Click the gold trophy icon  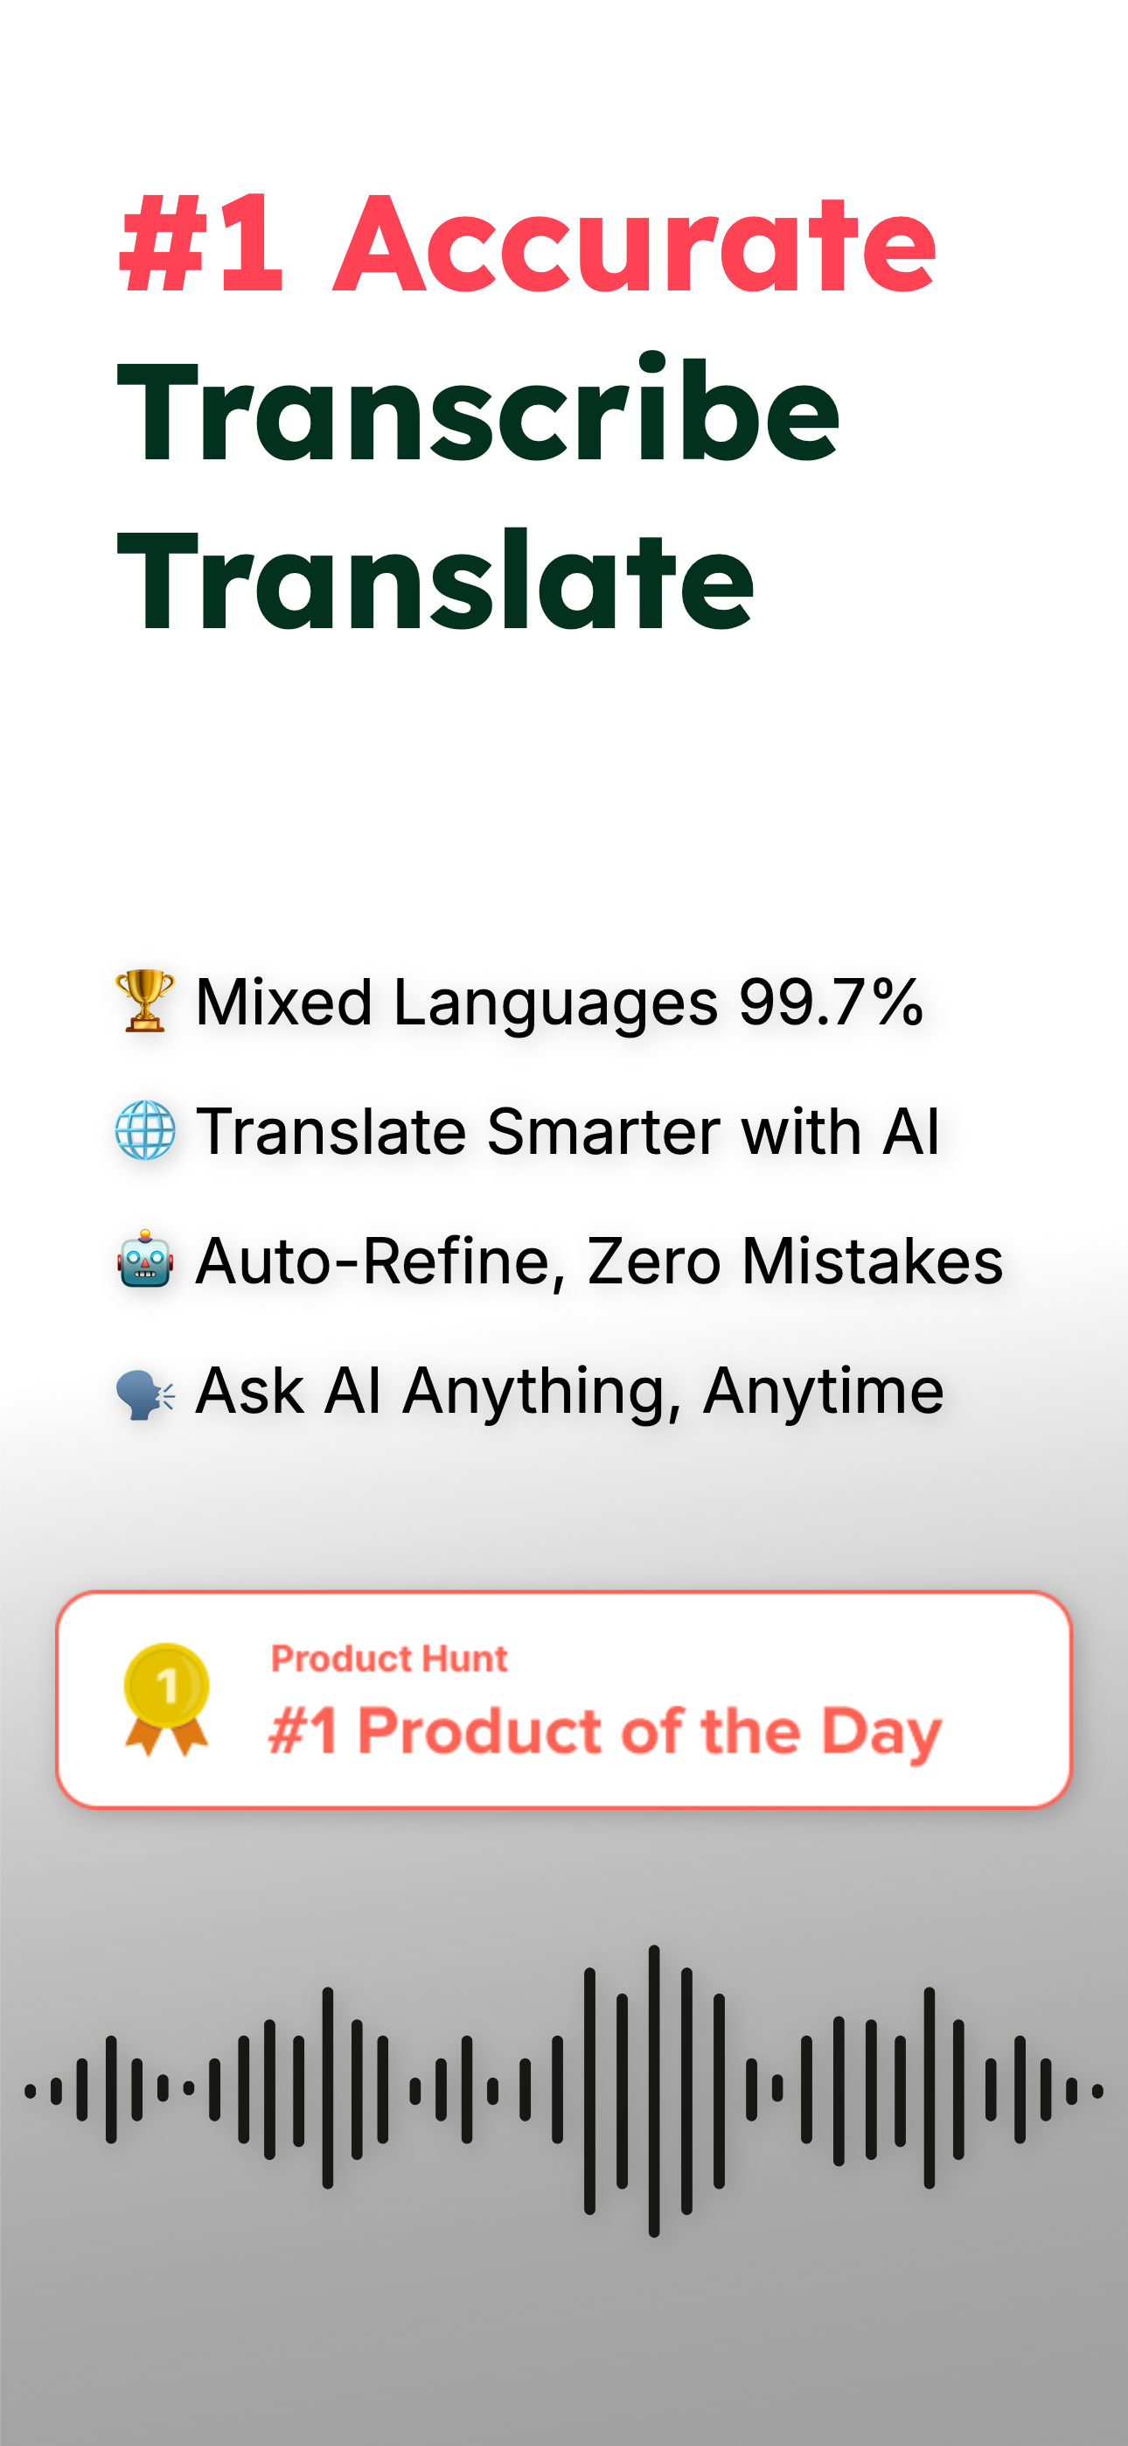(144, 1001)
